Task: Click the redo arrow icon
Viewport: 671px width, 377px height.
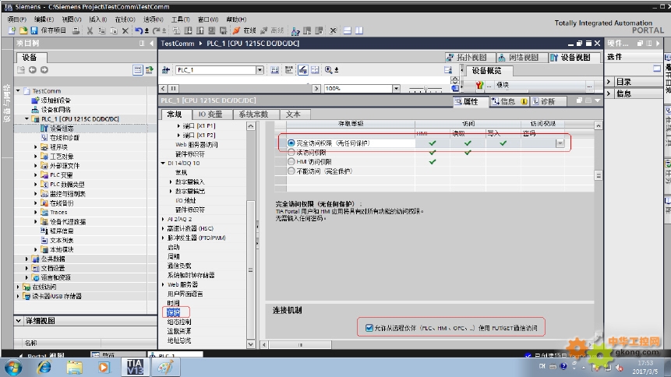Action: point(156,30)
